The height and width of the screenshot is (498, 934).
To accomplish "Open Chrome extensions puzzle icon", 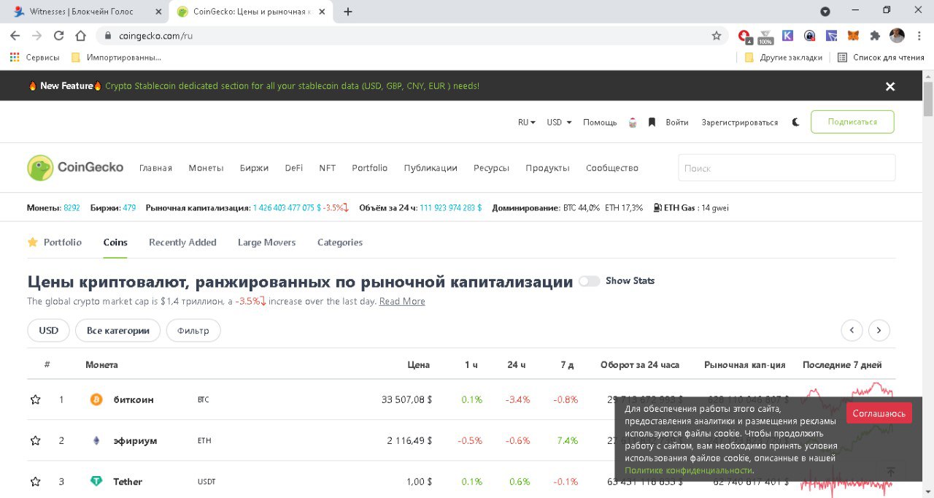I will click(875, 35).
